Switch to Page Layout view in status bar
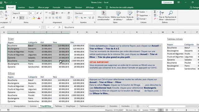The width and height of the screenshot is (199, 112). pyautogui.click(x=167, y=110)
